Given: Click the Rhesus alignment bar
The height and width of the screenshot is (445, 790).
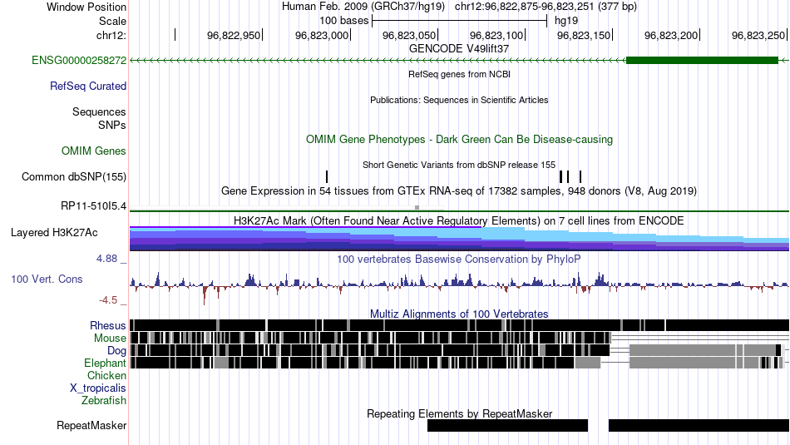Looking at the screenshot, I should pyautogui.click(x=459, y=325).
